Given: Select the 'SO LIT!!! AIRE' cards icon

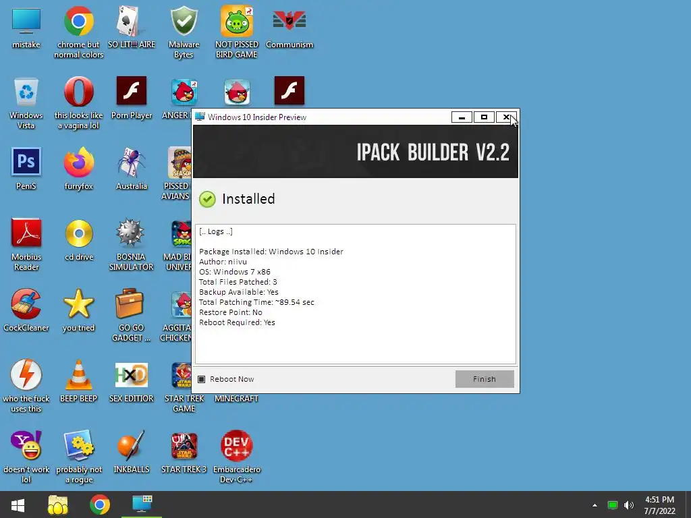Looking at the screenshot, I should pos(132,21).
